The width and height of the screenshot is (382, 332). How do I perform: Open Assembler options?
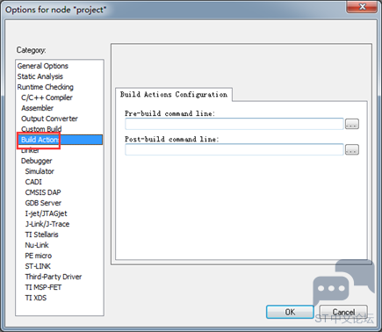coord(37,108)
